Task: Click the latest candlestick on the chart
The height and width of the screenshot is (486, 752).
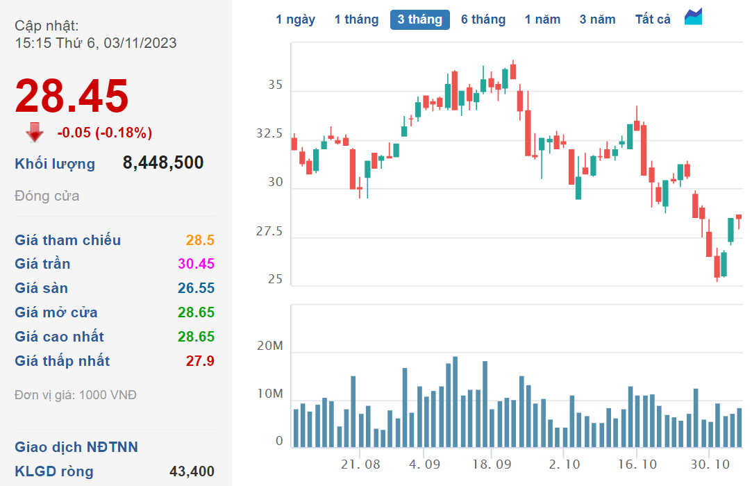Action: tap(738, 218)
